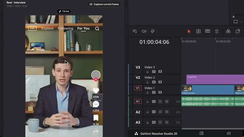The image size is (244, 137).
Task: Disable the Video 2 track filmstrip icon
Action: 160,82
